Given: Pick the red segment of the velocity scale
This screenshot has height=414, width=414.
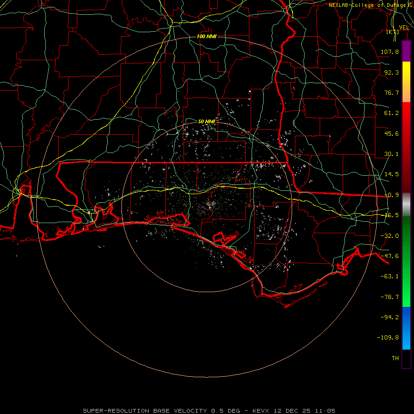Looking at the screenshot, I should pos(406,147).
